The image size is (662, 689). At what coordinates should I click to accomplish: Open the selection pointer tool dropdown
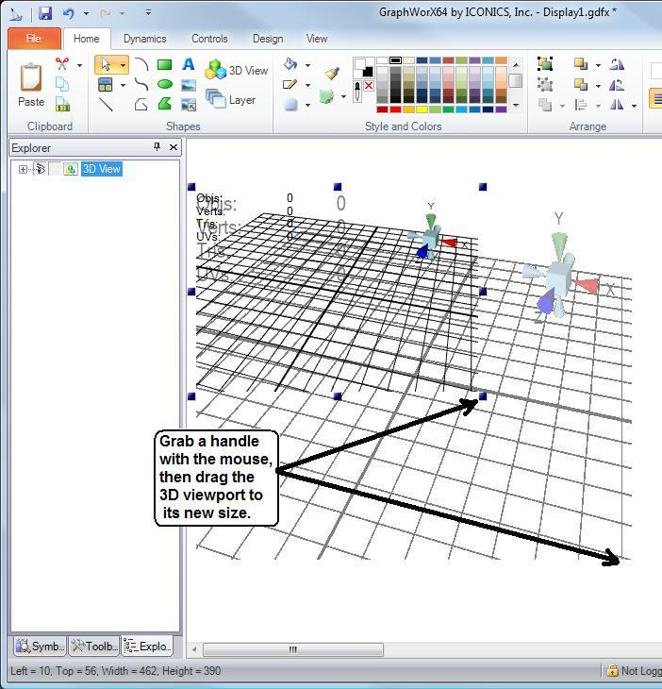coord(123,65)
